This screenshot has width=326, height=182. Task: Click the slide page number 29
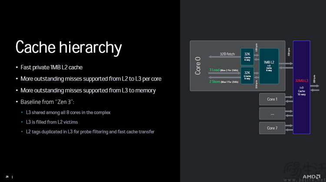(7, 176)
